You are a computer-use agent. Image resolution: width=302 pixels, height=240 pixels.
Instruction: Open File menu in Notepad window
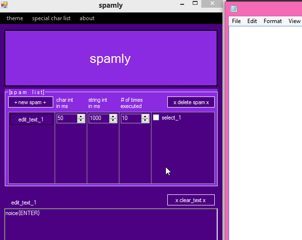point(236,21)
